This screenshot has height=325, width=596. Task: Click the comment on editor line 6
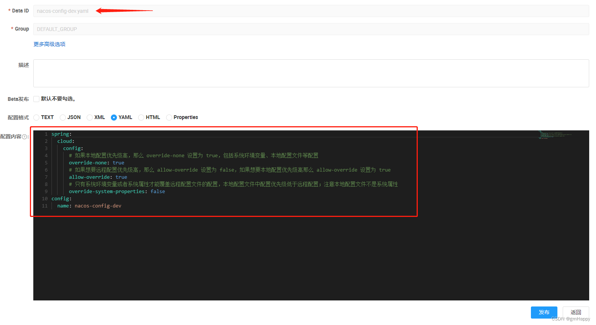(230, 170)
